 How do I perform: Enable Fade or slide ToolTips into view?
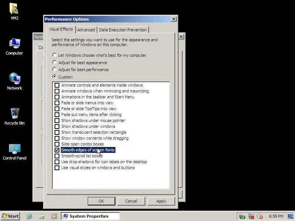click(x=57, y=109)
